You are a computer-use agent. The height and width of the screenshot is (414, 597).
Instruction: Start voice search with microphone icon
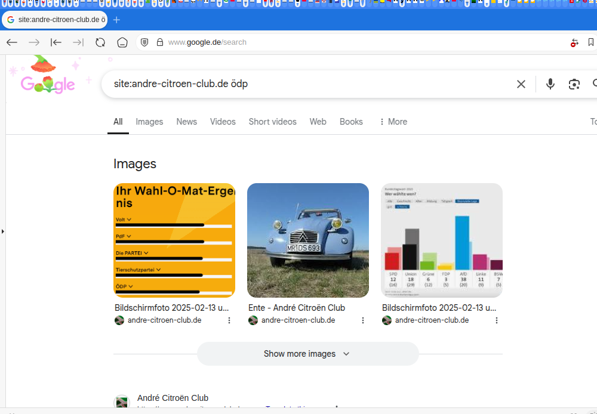click(550, 84)
